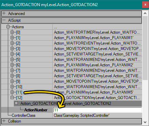The image size is (149, 126).
Task: Select the ControllerClass property label
Action: 24,115
